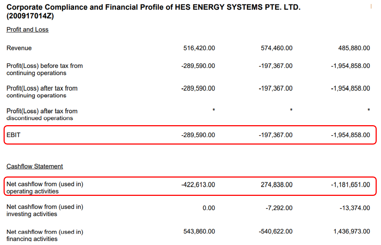This screenshot has width=381, height=245.
Task: Select the discontinued operations row label
Action: pyautogui.click(x=42, y=114)
